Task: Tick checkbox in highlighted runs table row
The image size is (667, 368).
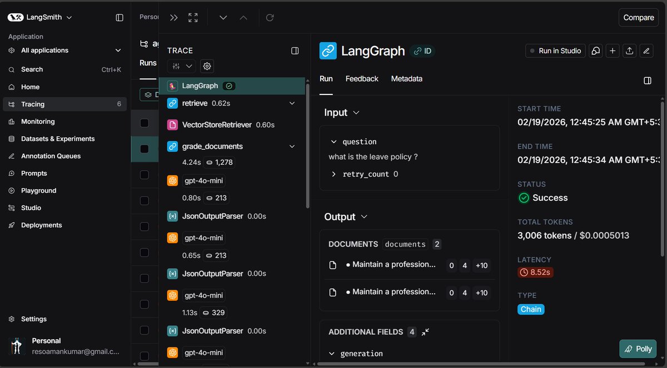Action: pos(145,149)
